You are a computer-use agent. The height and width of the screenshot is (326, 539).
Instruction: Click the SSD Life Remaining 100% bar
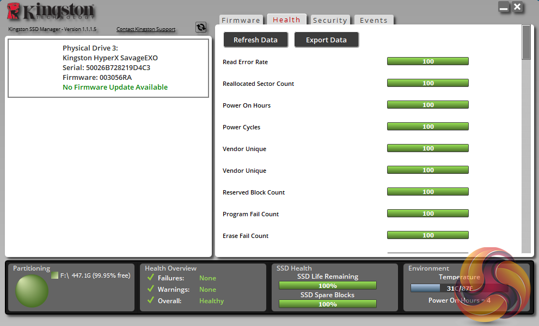[x=328, y=285]
